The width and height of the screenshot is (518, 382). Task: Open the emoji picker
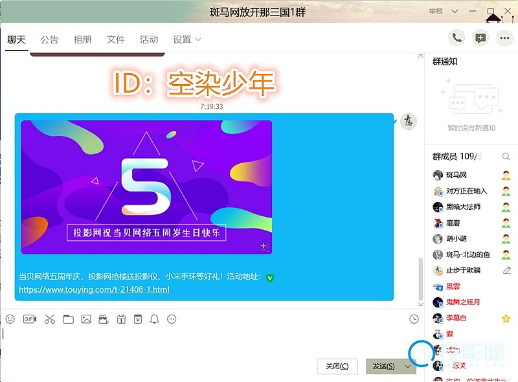tap(10, 319)
